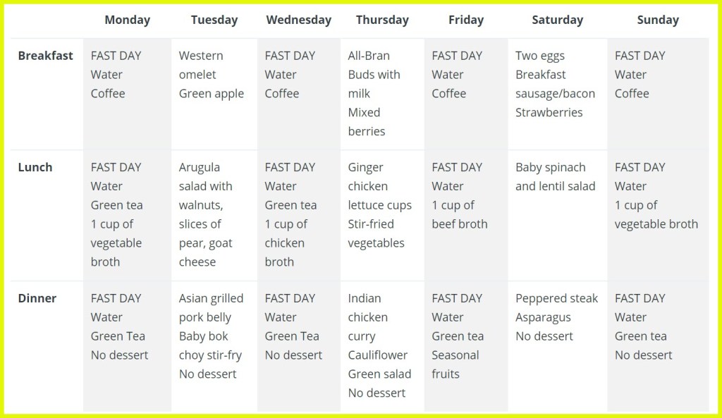Click the beef broth text on Friday
This screenshot has width=722, height=418.
459,224
